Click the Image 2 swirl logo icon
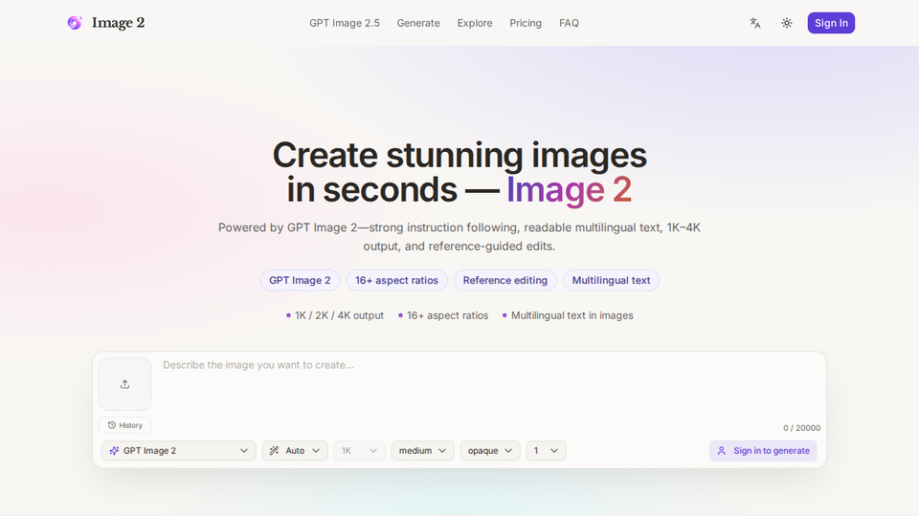 (75, 23)
